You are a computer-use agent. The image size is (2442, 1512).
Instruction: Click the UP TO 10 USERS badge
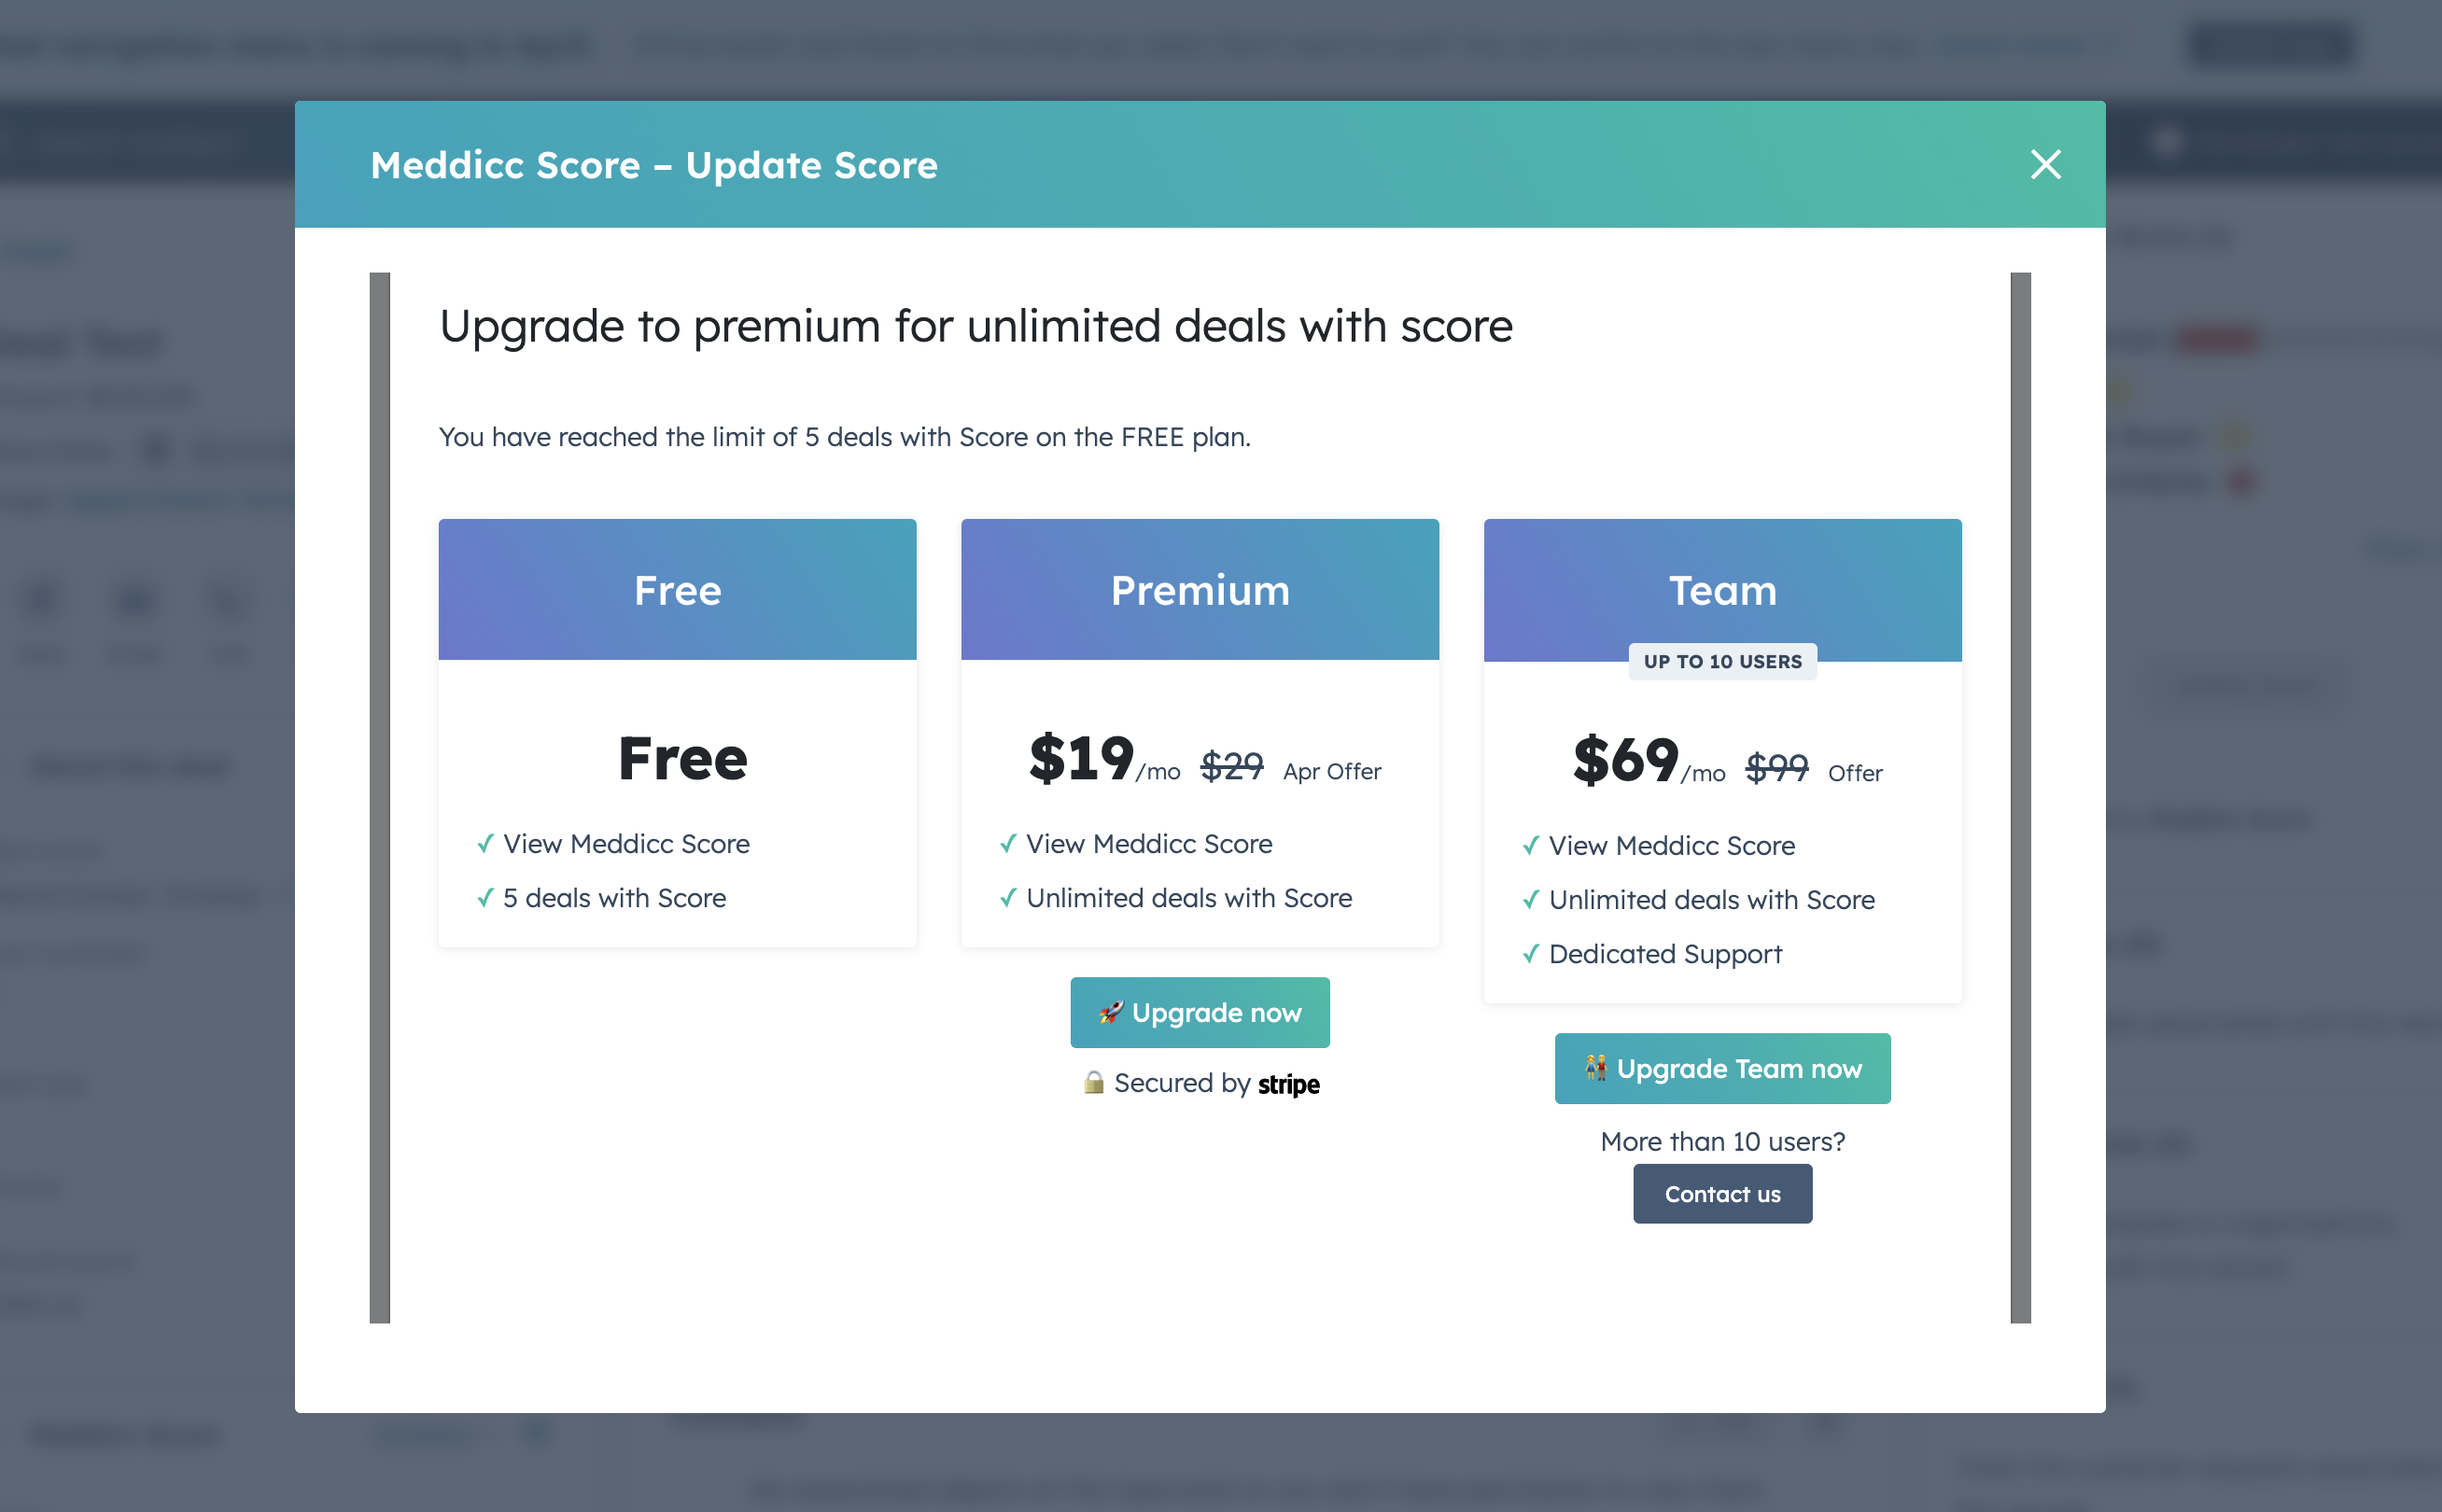point(1722,662)
